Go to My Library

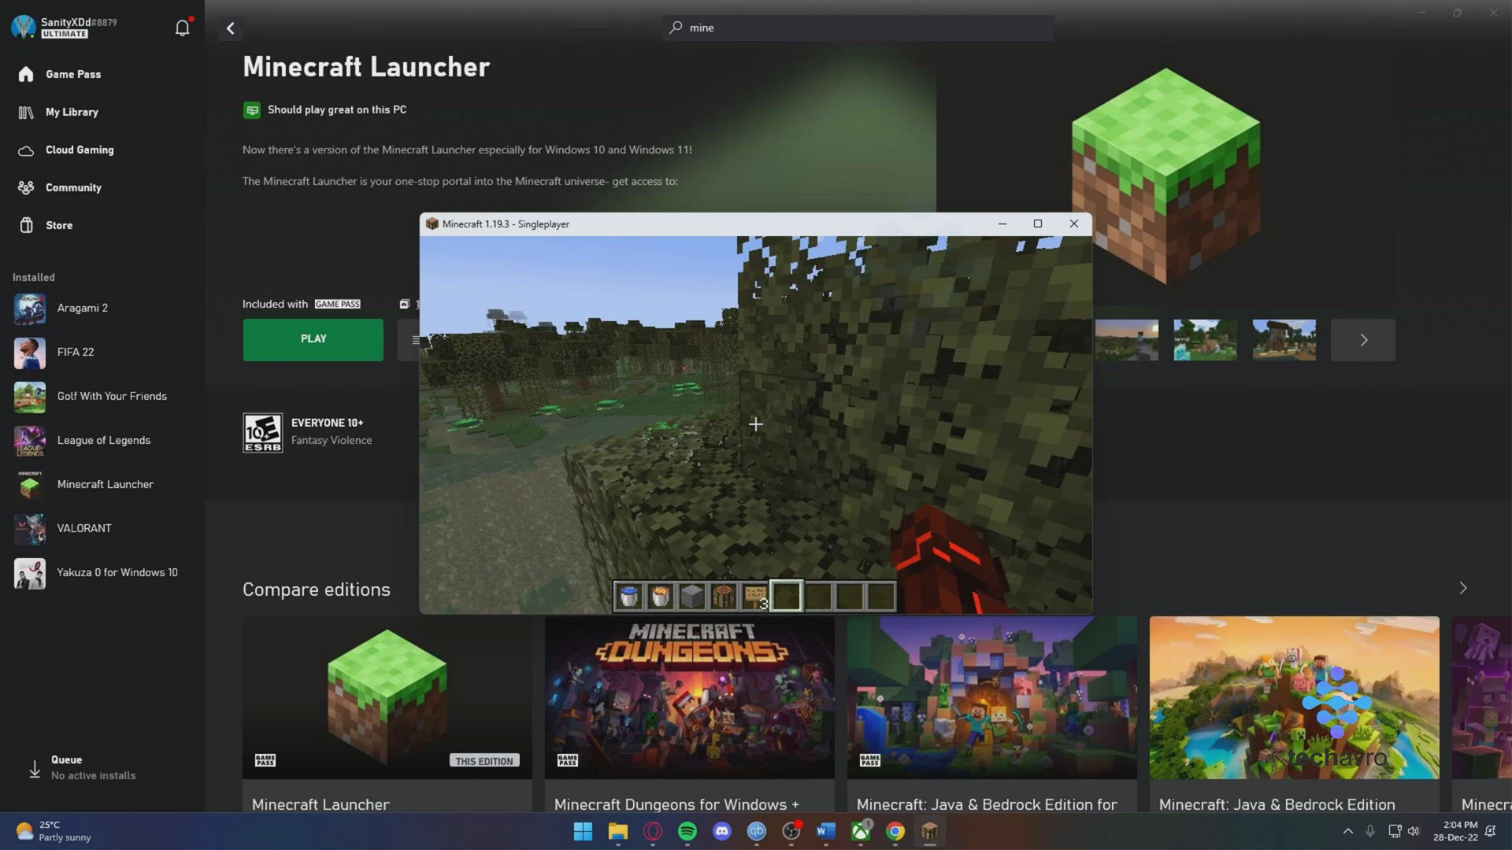point(71,112)
